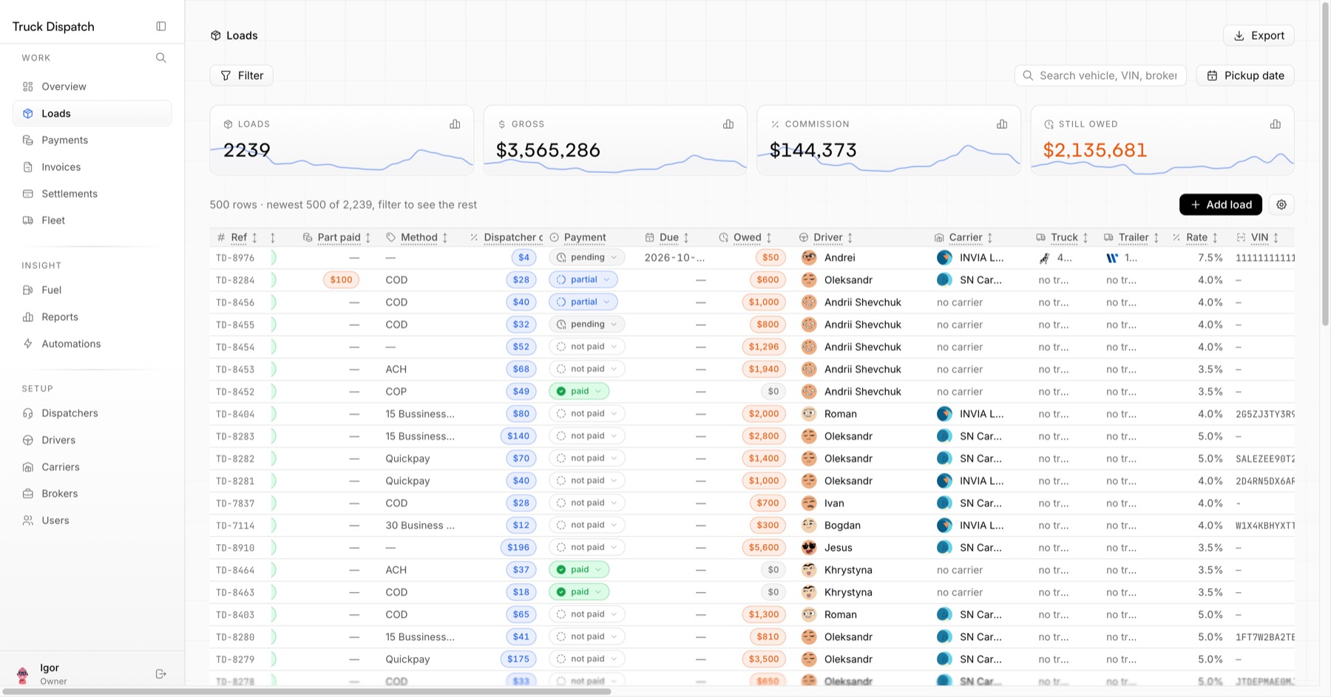Open sidebar search magnifier
1331x697 pixels.
[161, 58]
